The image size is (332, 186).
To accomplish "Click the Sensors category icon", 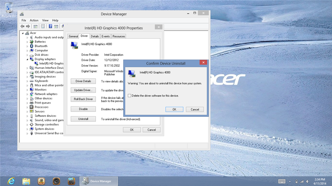I will coord(31,111).
